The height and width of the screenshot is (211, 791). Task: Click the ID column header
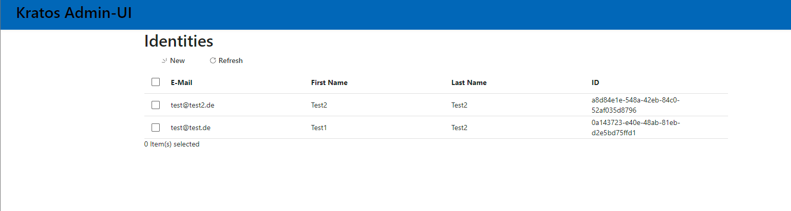click(595, 82)
